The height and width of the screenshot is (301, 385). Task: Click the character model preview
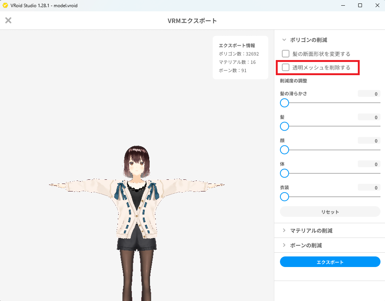[x=137, y=189]
